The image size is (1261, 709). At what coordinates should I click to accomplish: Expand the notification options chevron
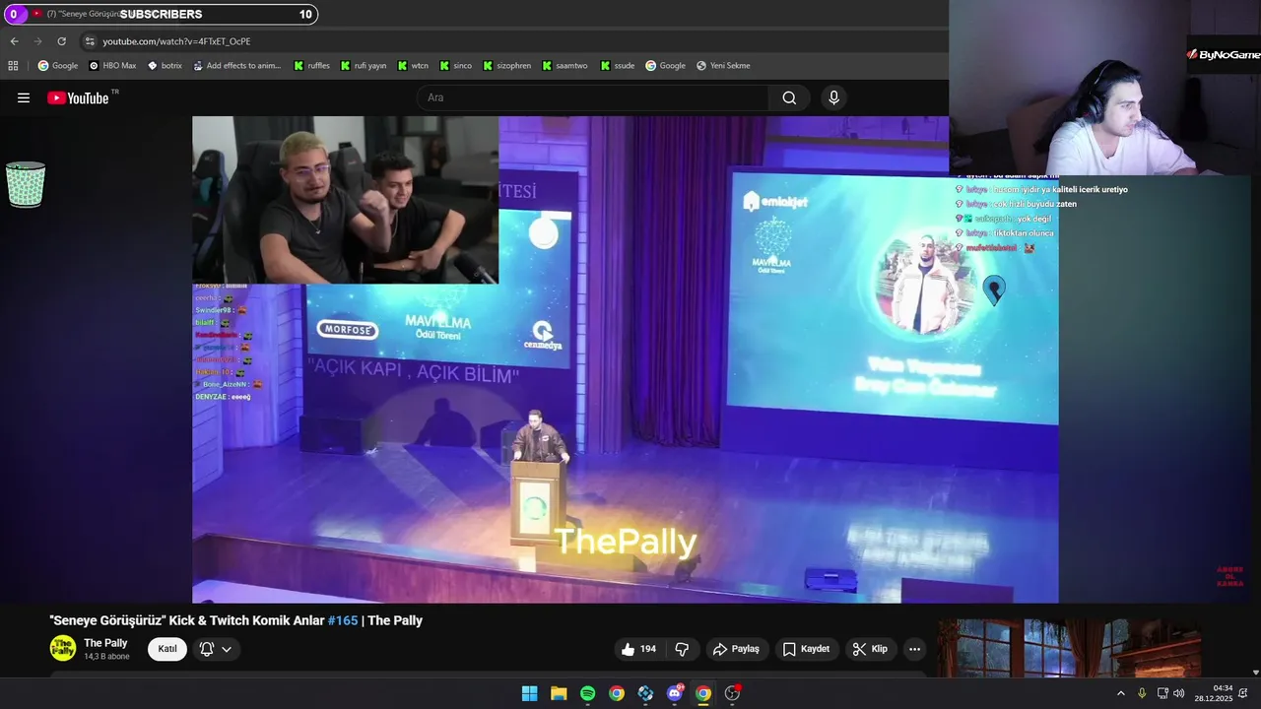pos(227,649)
